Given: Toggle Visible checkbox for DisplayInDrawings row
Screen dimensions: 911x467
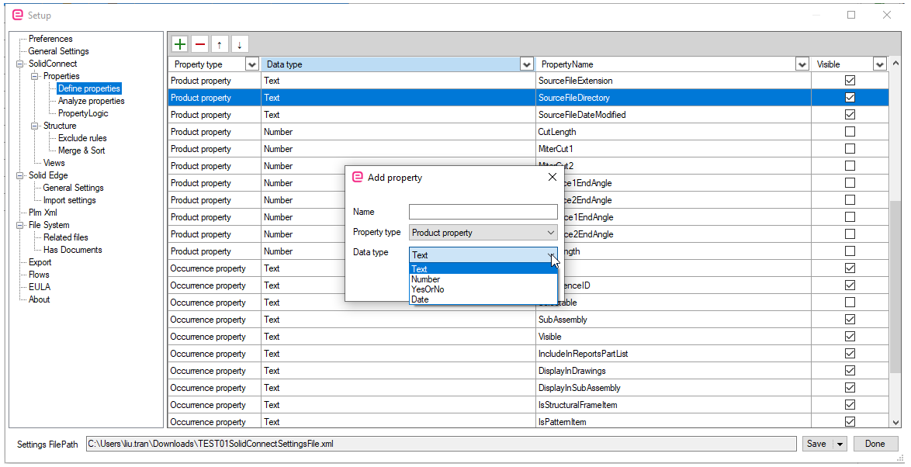Looking at the screenshot, I should pyautogui.click(x=850, y=371).
